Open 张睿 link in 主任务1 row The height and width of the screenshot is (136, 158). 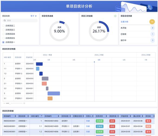click(88, 121)
